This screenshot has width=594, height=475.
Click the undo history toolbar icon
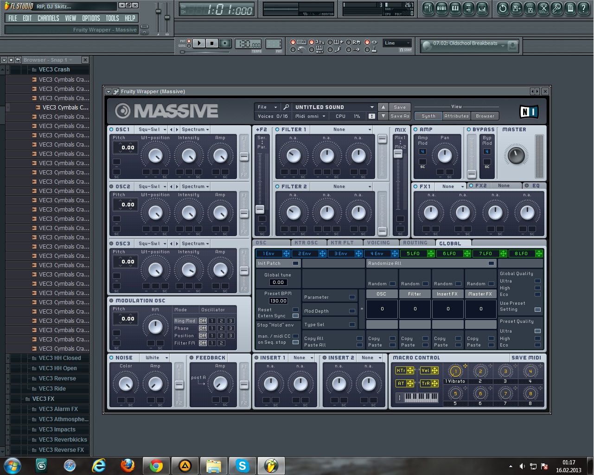503,8
